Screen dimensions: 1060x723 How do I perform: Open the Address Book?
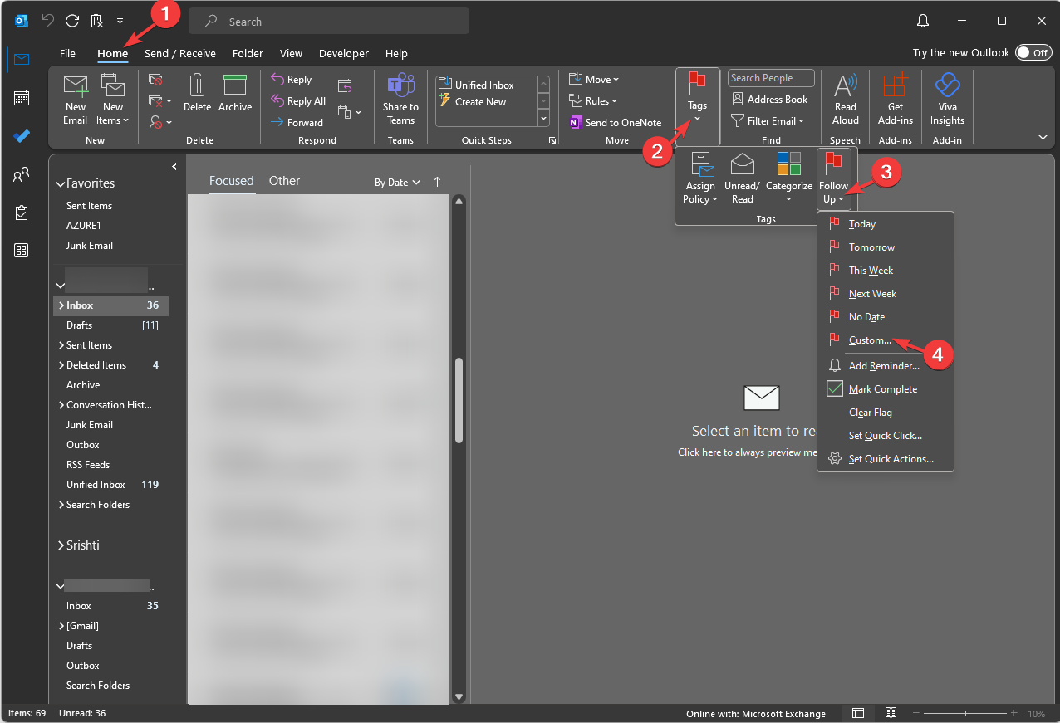click(x=769, y=100)
